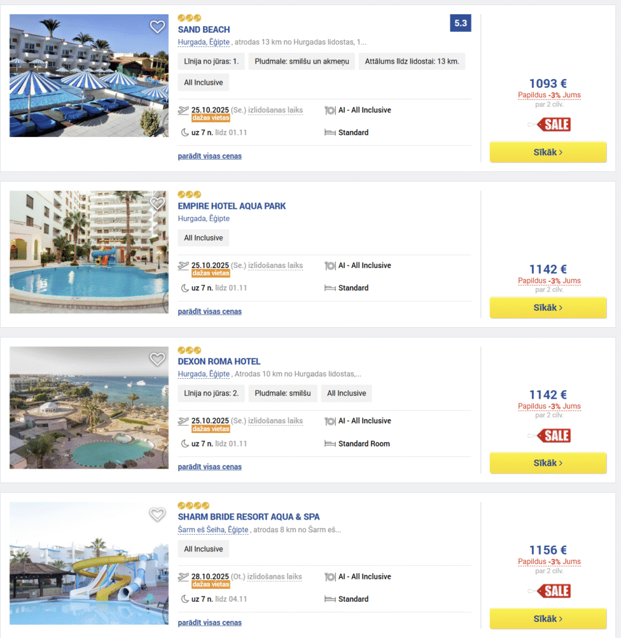Click the SALE tag for Sharm Bride Resort
621x638 pixels.
coord(553,591)
